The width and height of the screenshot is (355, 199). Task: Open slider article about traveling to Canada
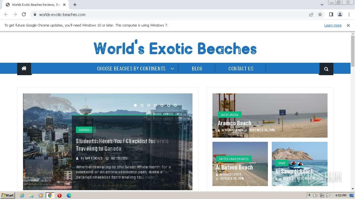point(115,145)
